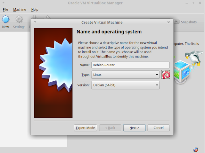Click the disabled Back button
This screenshot has width=205, height=153.
110,128
